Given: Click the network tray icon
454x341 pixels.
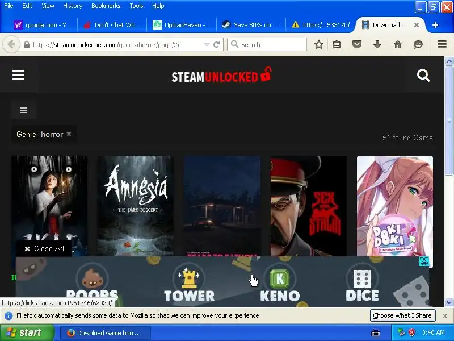Looking at the screenshot, I should [x=401, y=332].
